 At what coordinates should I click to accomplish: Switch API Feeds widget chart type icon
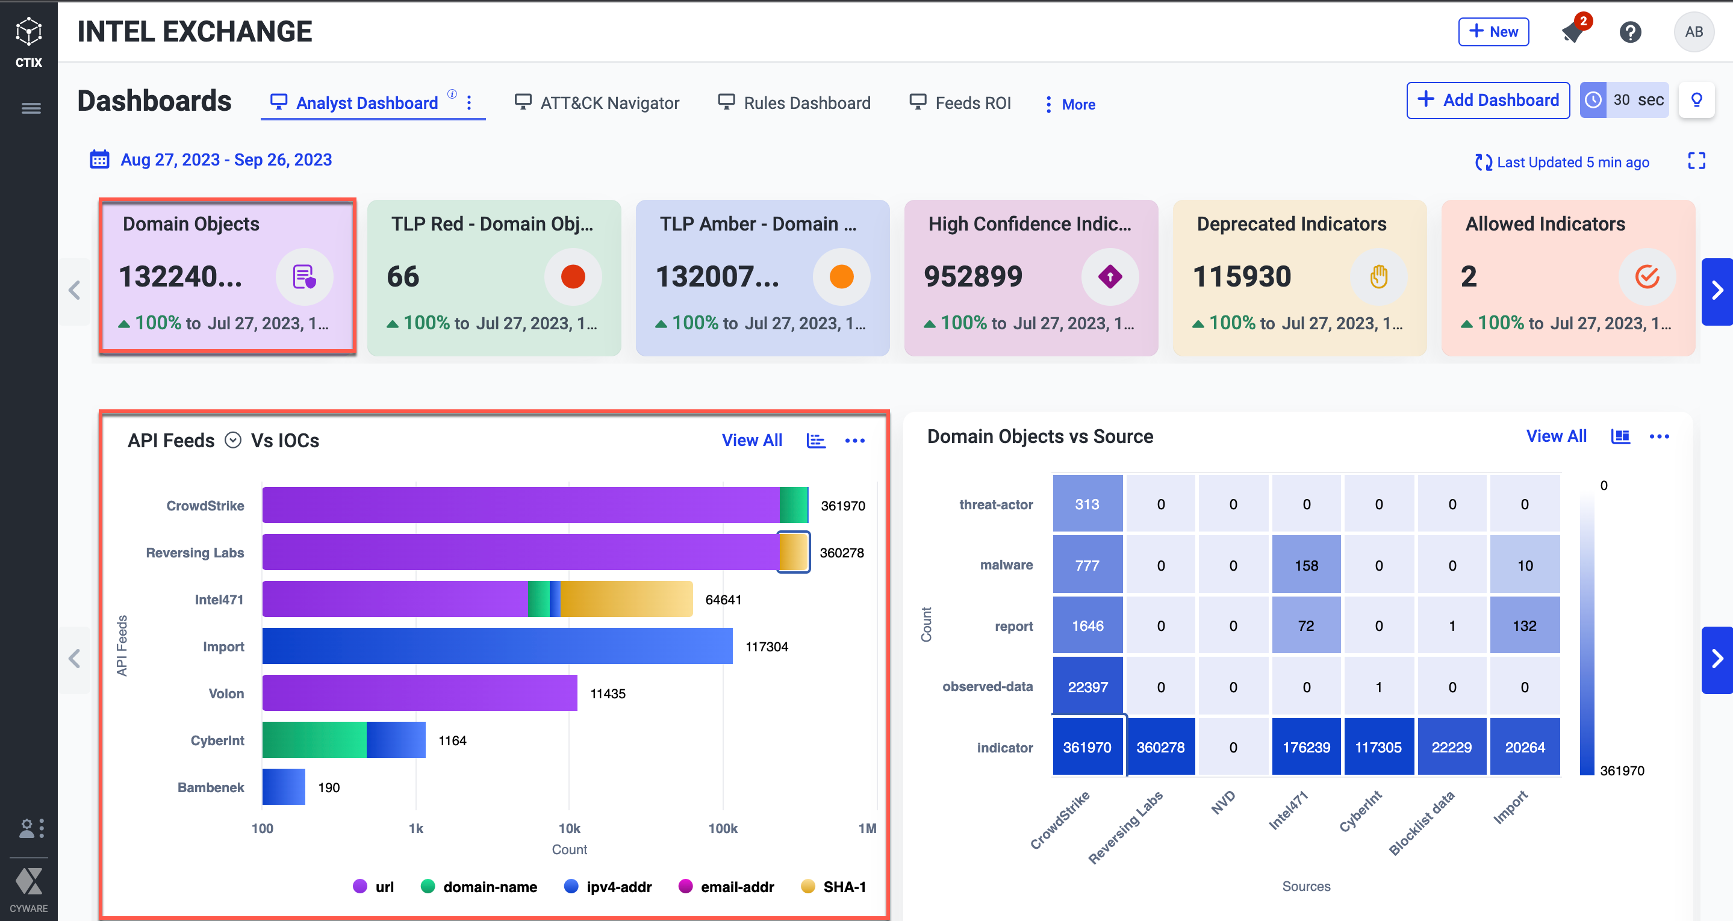point(815,441)
